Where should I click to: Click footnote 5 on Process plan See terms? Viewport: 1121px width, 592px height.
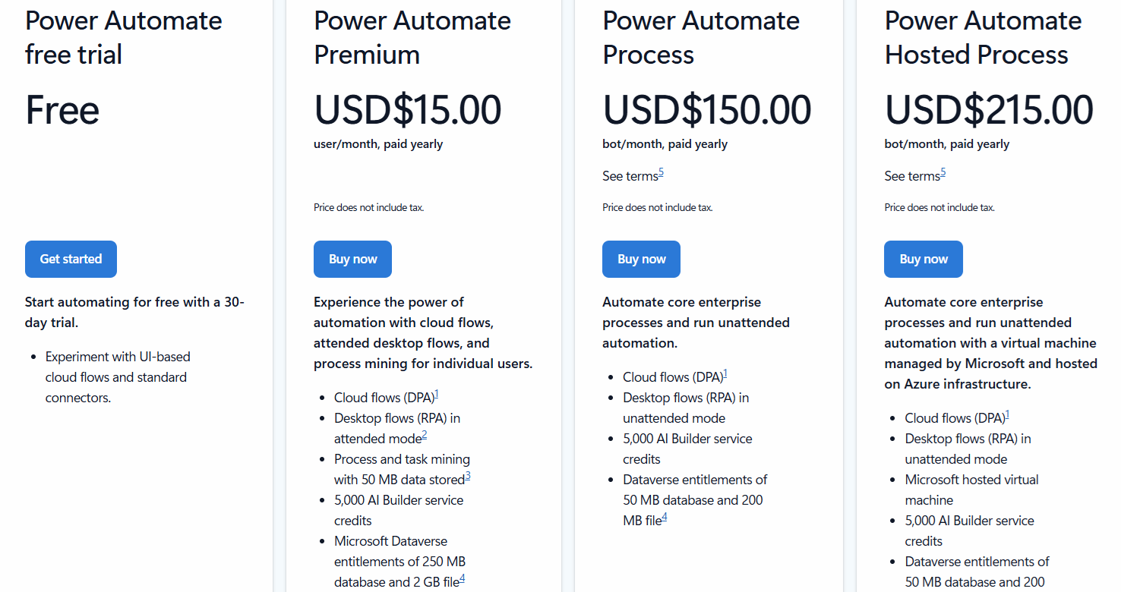pos(660,171)
